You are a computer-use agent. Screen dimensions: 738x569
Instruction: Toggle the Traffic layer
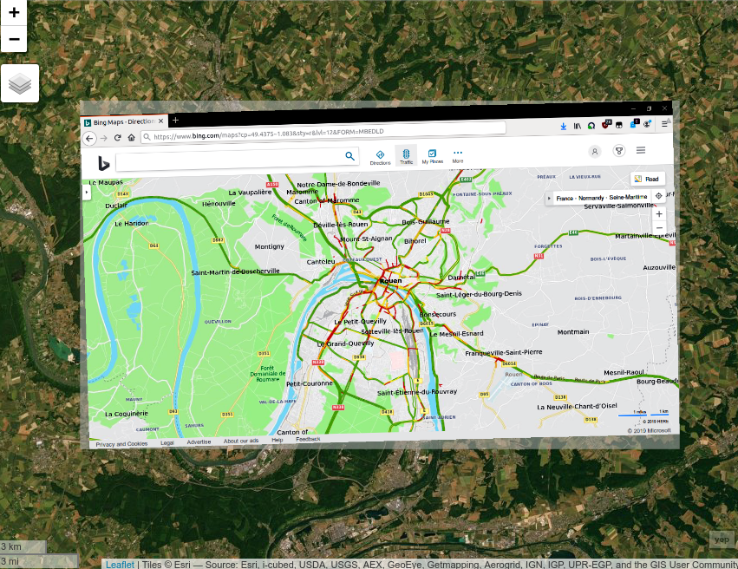pyautogui.click(x=406, y=156)
